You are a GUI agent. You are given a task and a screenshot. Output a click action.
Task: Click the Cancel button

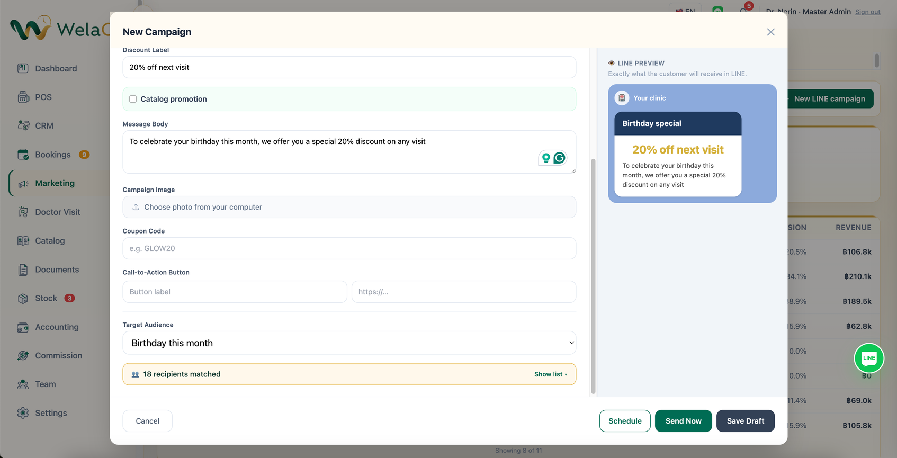pos(147,421)
